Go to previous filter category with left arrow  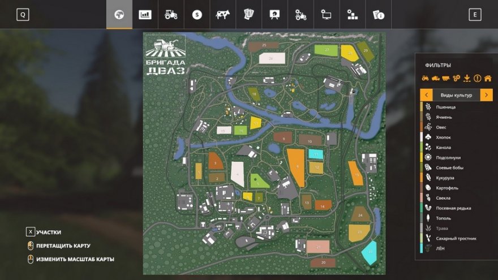pyautogui.click(x=426, y=95)
